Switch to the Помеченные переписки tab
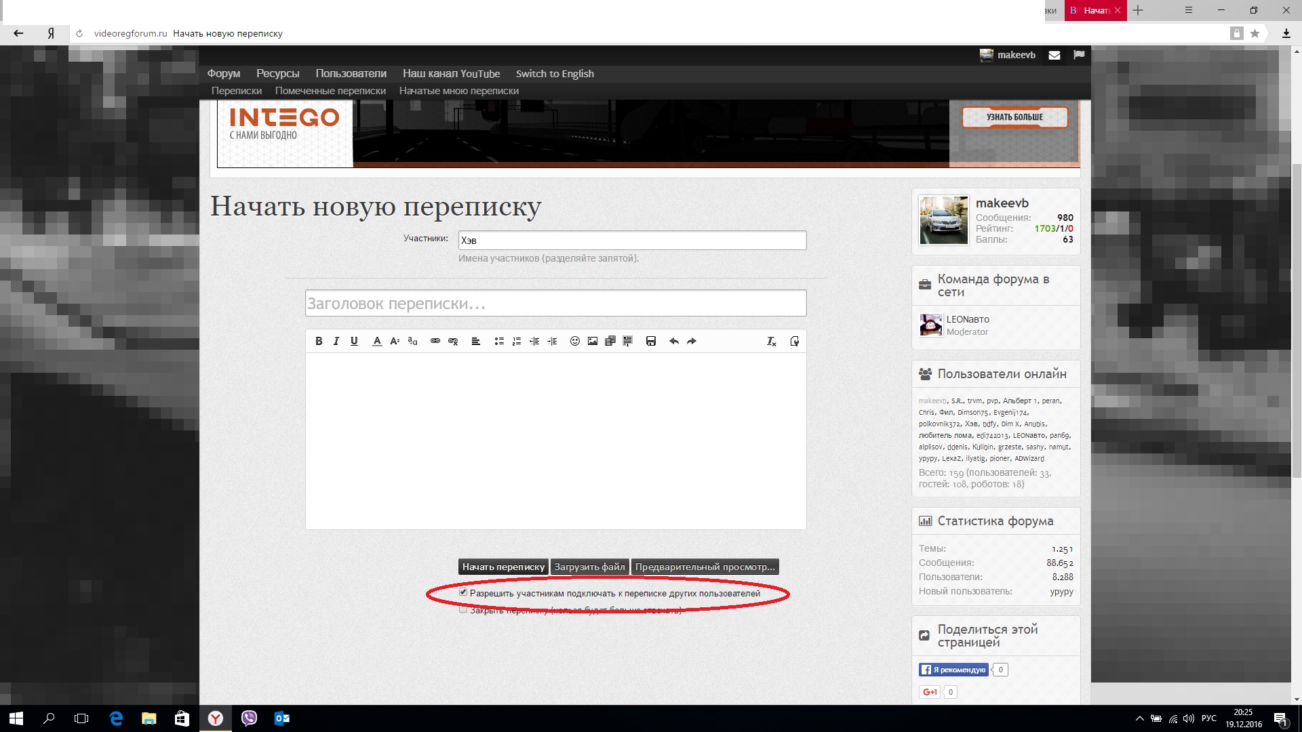1302x732 pixels. pyautogui.click(x=330, y=91)
